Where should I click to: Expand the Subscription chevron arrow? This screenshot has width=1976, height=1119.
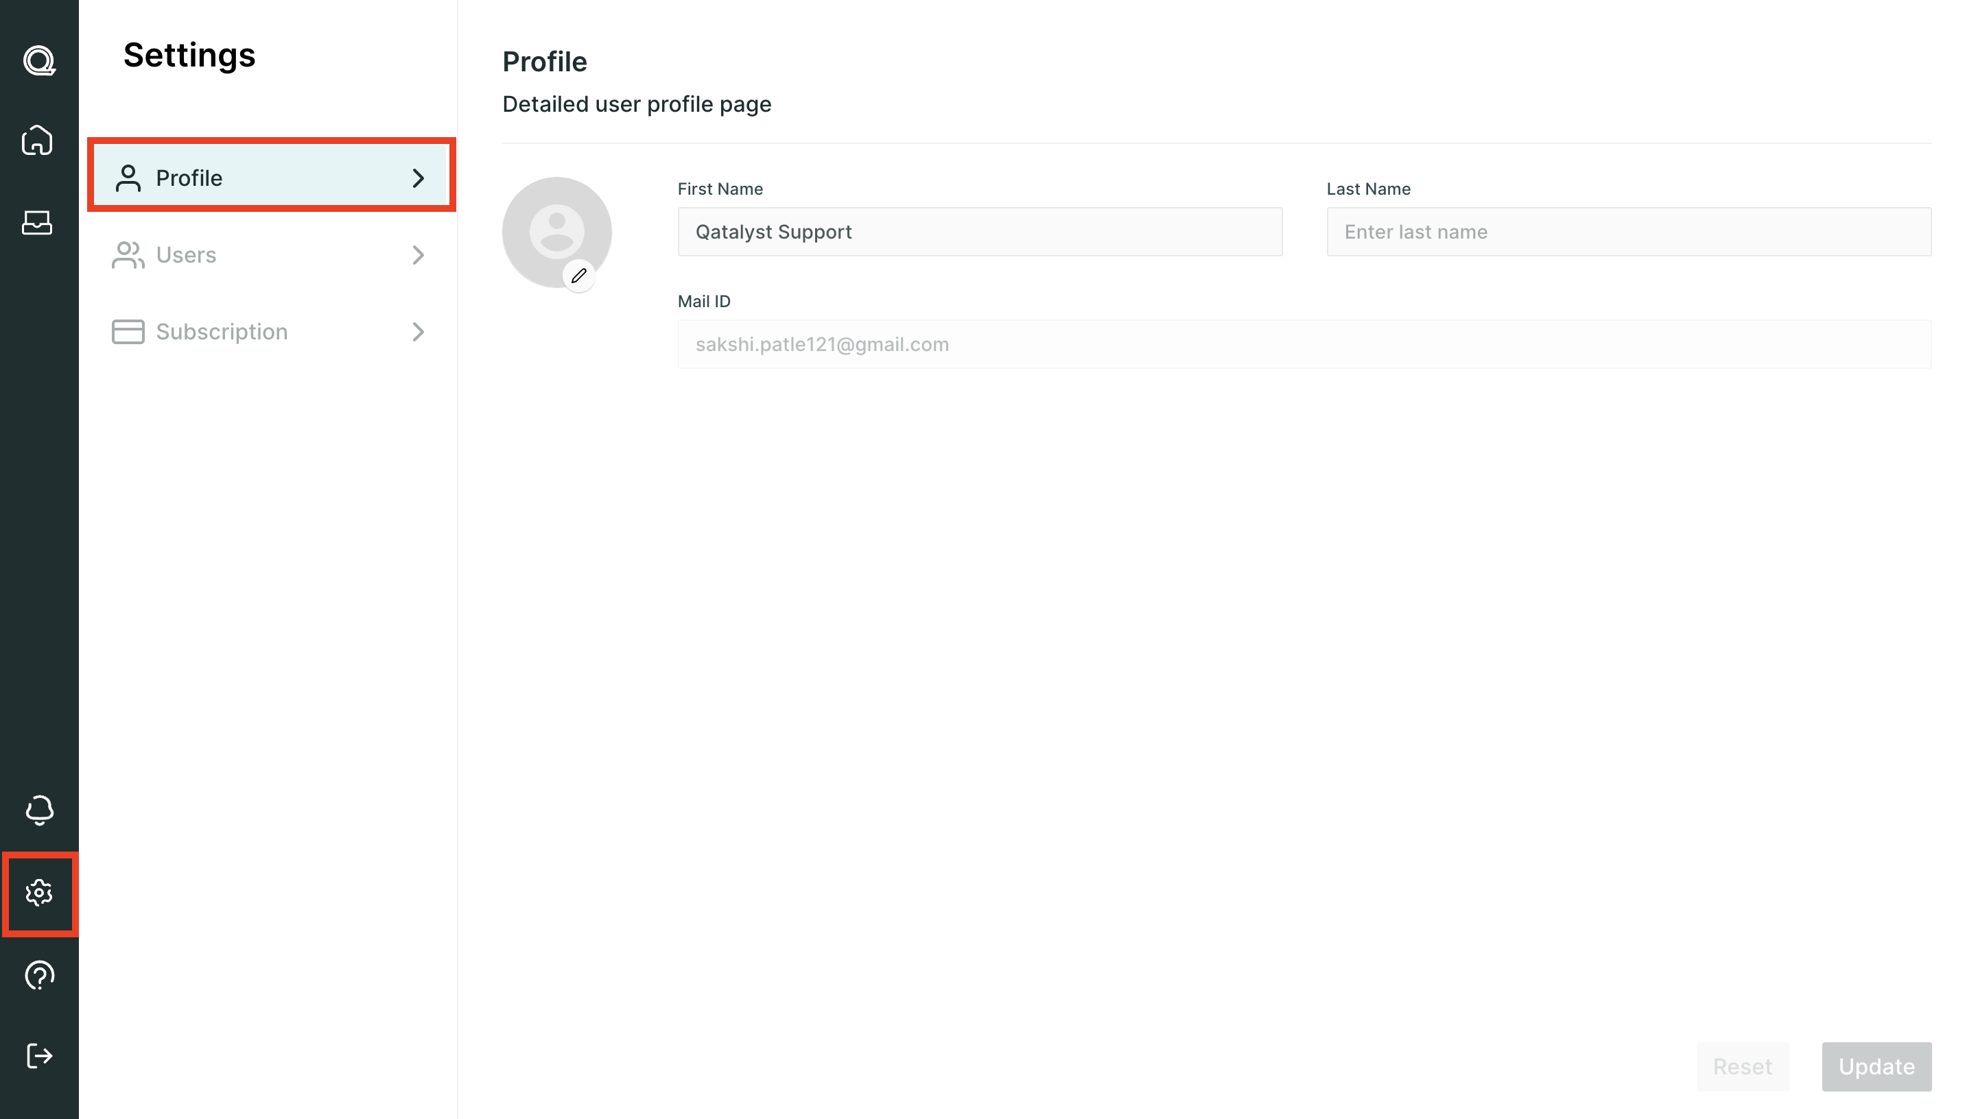click(419, 332)
